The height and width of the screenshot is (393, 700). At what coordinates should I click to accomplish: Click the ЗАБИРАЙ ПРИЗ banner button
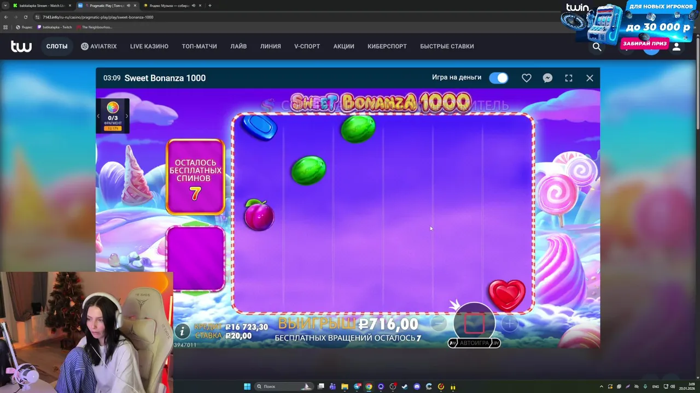click(x=644, y=43)
